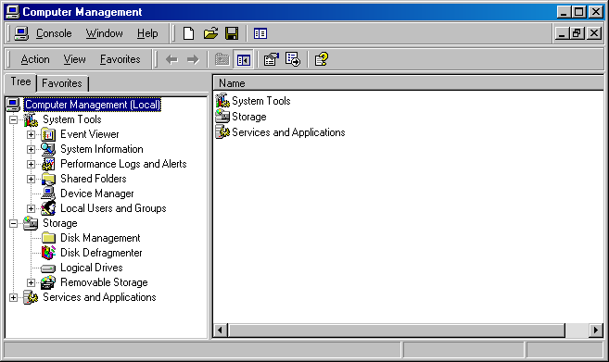Toggle the Show/Hide Console Tree button

click(x=244, y=60)
